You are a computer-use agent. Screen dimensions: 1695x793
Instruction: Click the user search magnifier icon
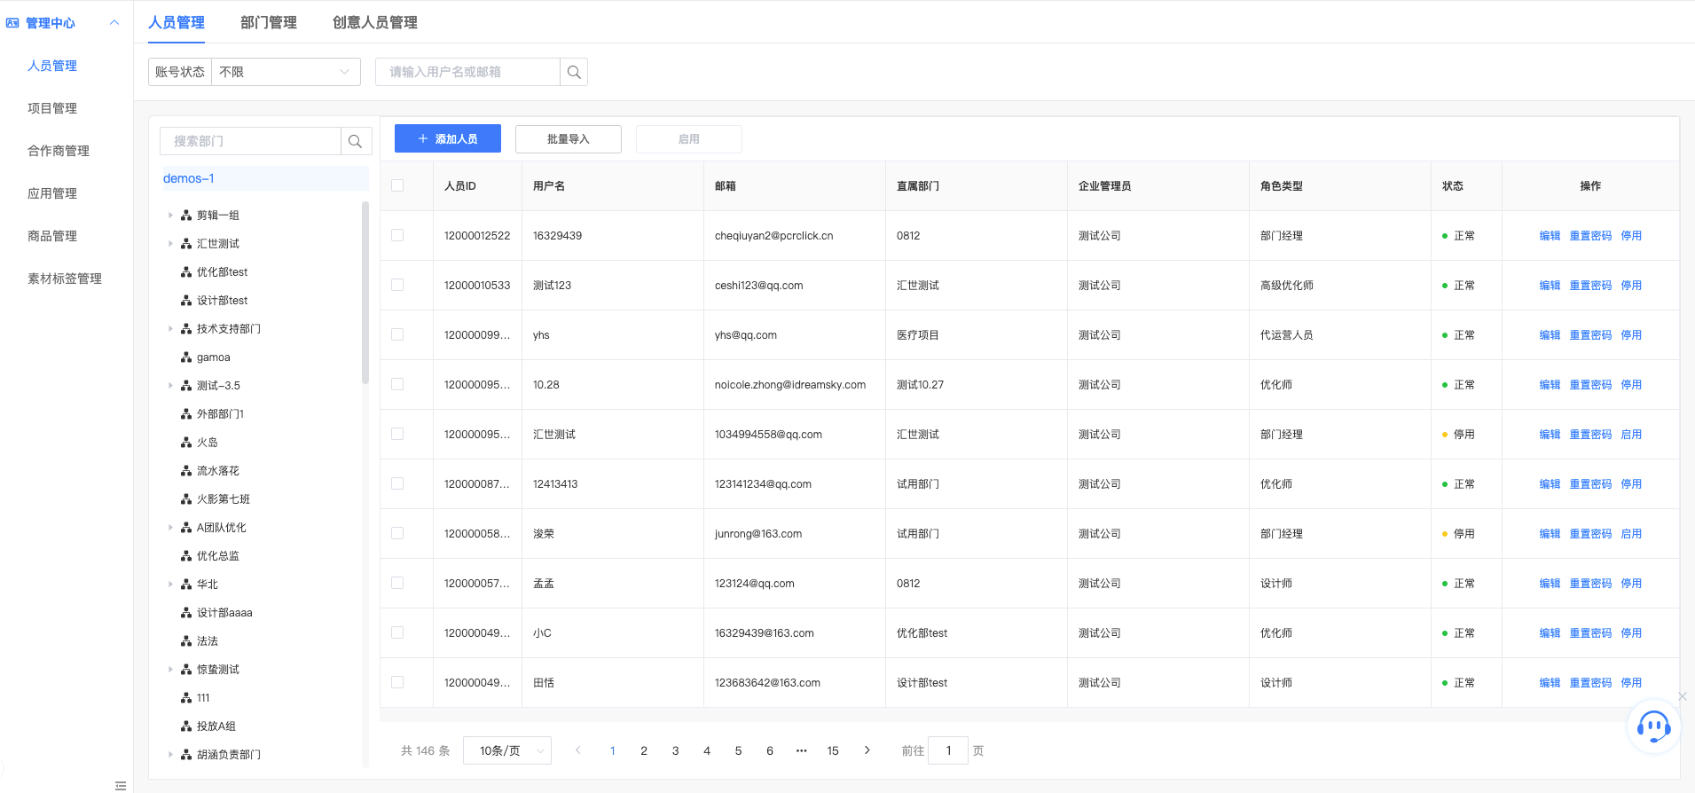point(574,72)
